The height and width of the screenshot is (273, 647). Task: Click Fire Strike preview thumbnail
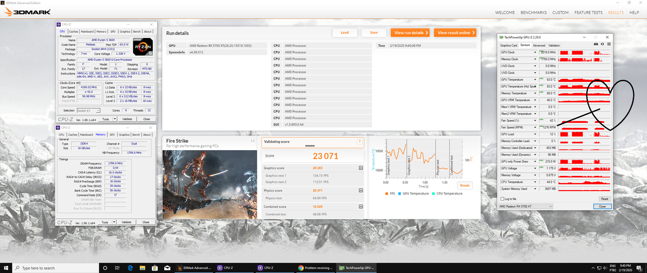tap(210, 184)
